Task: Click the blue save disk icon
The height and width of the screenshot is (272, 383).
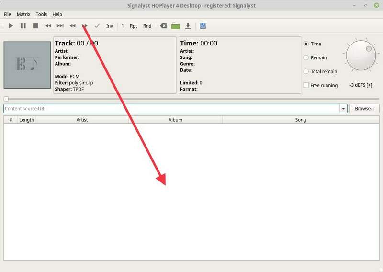Action: tap(203, 26)
